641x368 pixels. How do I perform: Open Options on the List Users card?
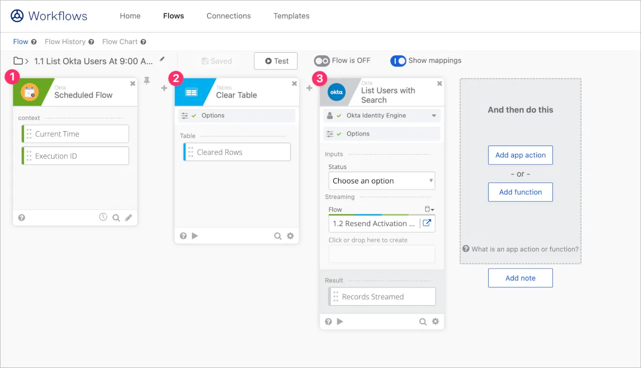382,134
